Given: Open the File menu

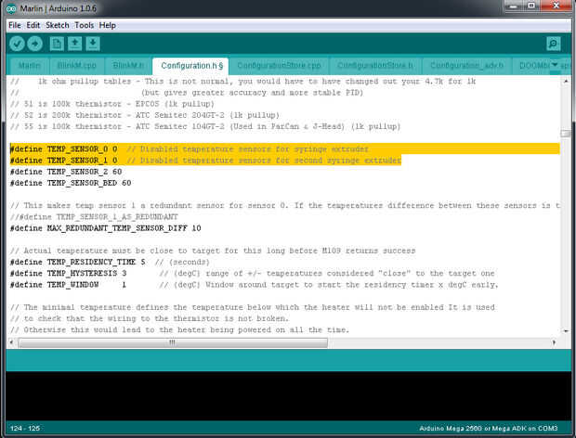Looking at the screenshot, I should 15,25.
